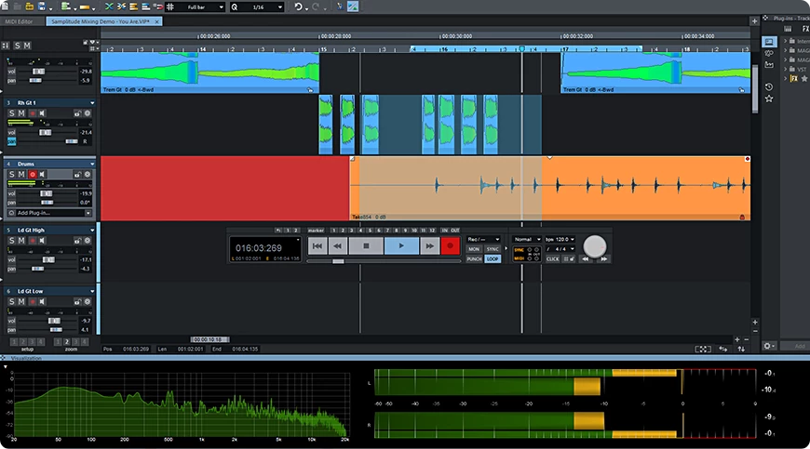
Task: Disable the LOOP button in transport
Action: [493, 258]
